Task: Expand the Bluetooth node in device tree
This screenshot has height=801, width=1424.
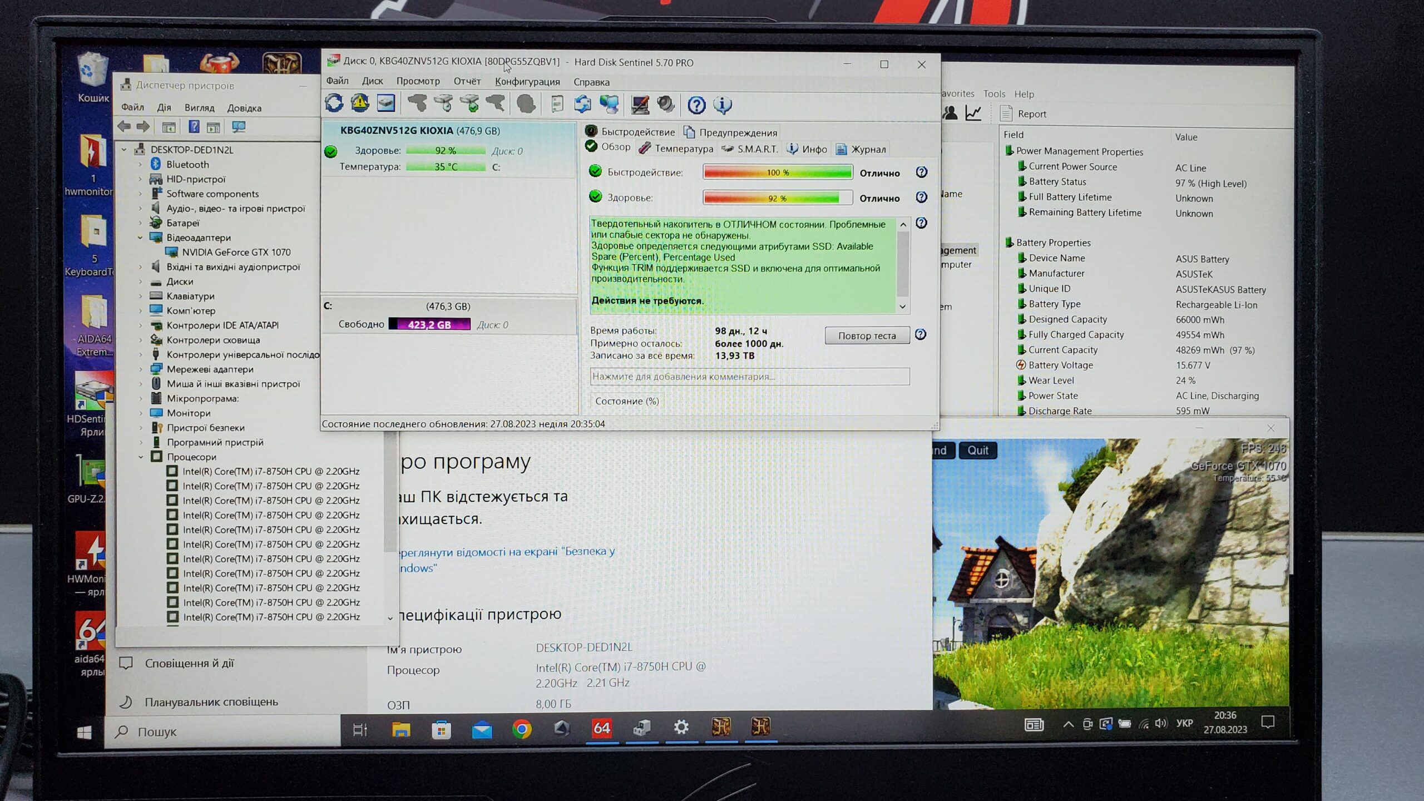Action: [x=141, y=165]
